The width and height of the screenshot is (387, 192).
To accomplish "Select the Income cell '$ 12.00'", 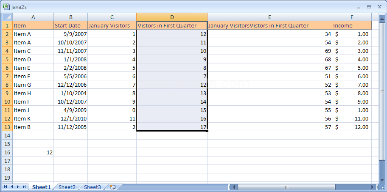I will click(x=352, y=127).
